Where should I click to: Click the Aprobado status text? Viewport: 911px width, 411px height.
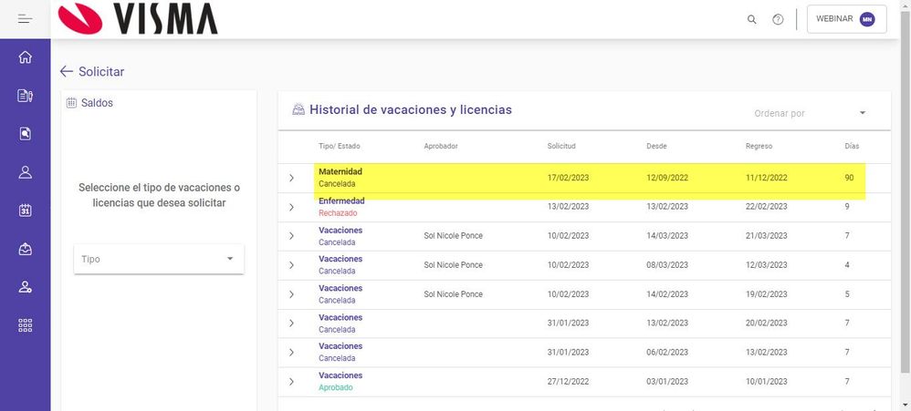[336, 388]
